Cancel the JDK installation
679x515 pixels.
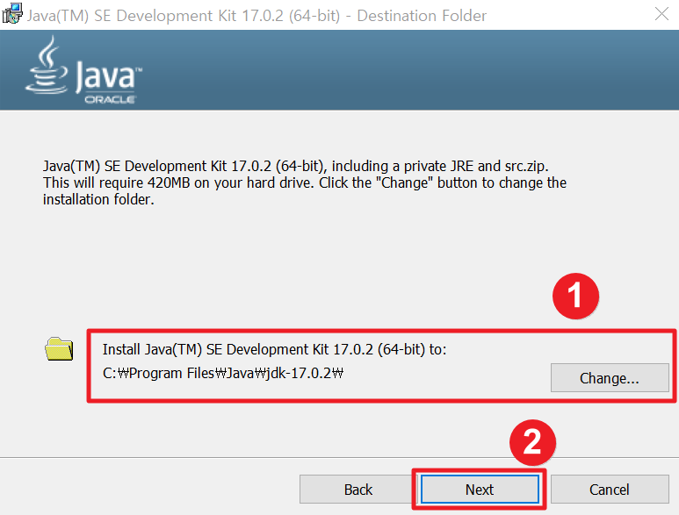click(610, 490)
